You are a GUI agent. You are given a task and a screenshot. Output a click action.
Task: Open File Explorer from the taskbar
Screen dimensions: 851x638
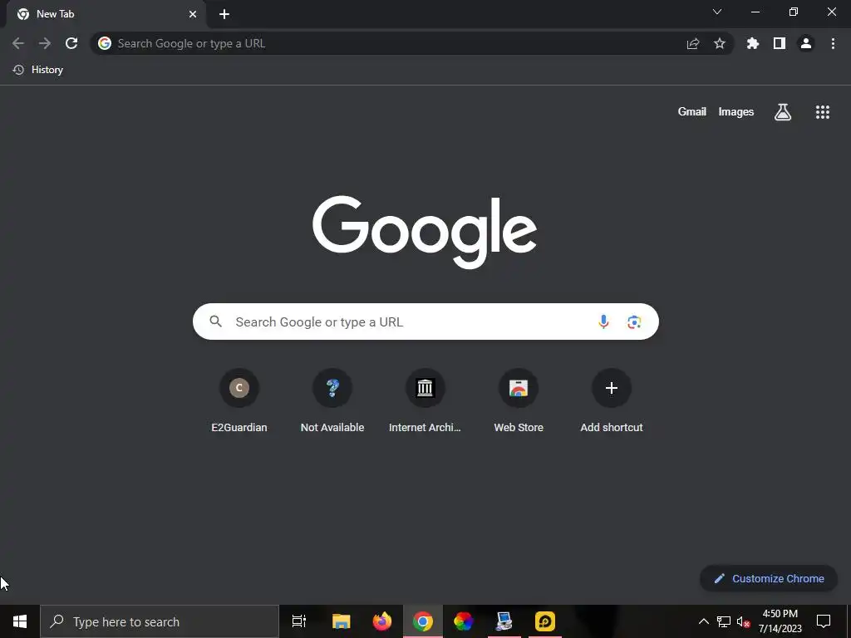(342, 621)
